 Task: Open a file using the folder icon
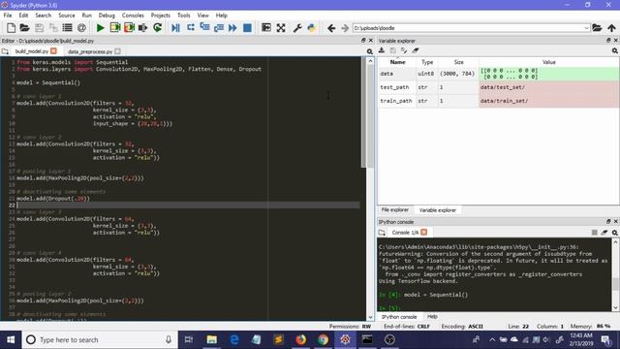pos(25,28)
